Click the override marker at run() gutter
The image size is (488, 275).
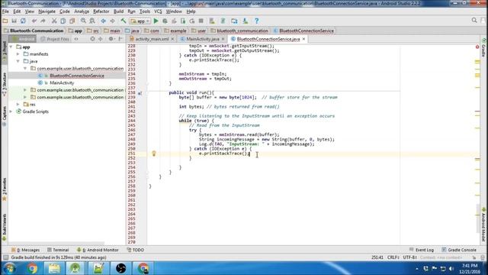(140, 93)
